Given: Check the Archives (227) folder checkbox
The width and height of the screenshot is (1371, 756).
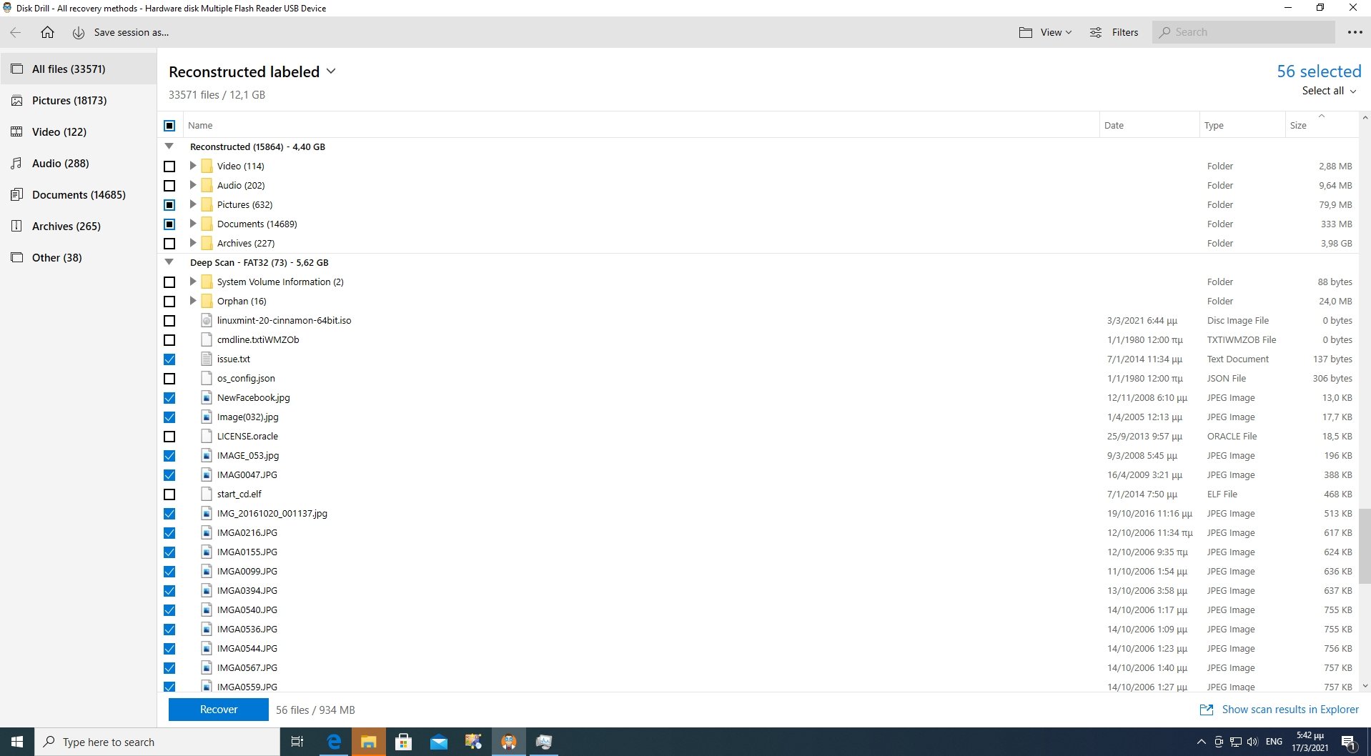Looking at the screenshot, I should 169,244.
